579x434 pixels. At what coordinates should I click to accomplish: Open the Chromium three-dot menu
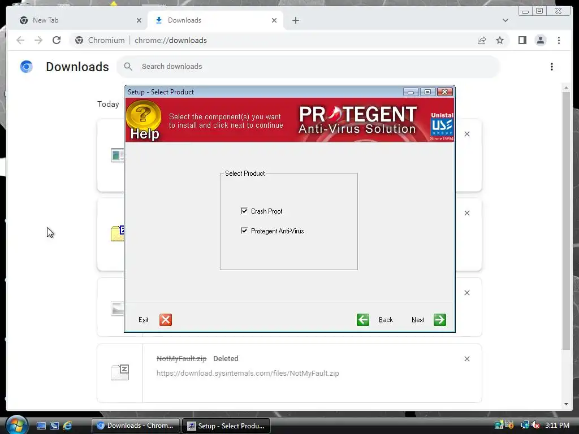click(x=559, y=40)
